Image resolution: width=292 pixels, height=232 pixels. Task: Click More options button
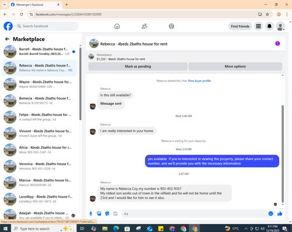(235, 66)
